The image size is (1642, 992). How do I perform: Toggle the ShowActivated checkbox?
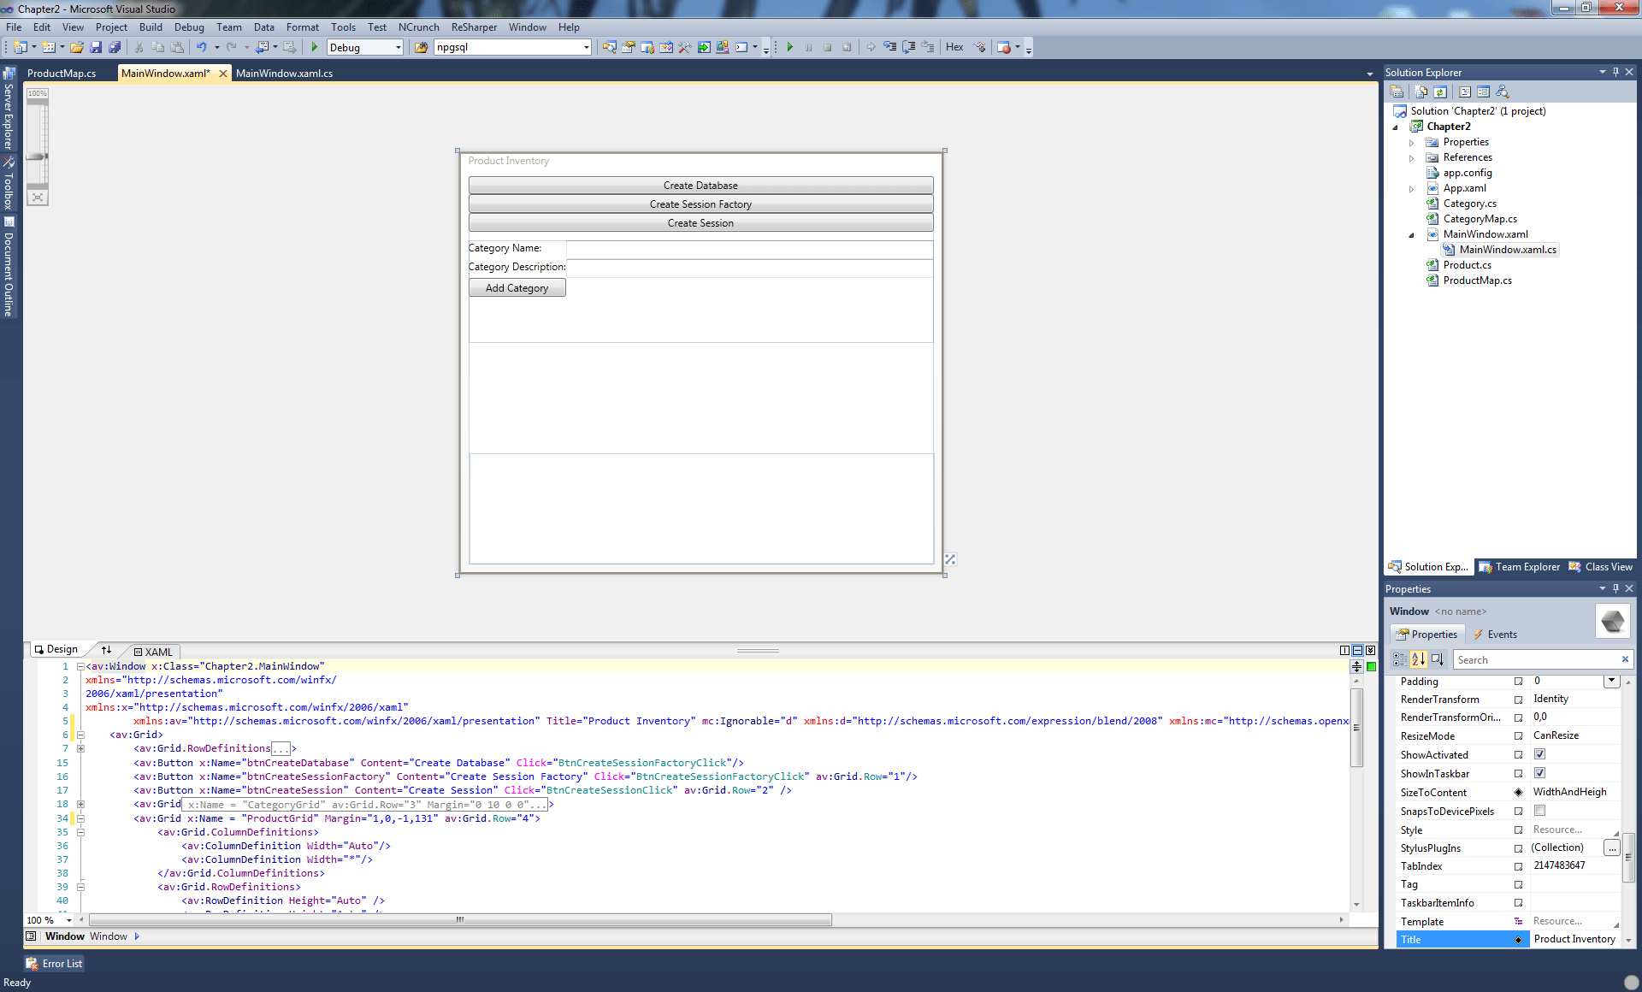click(x=1539, y=754)
